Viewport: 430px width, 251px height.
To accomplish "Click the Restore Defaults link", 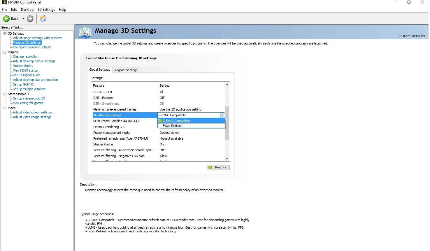I will (x=412, y=36).
